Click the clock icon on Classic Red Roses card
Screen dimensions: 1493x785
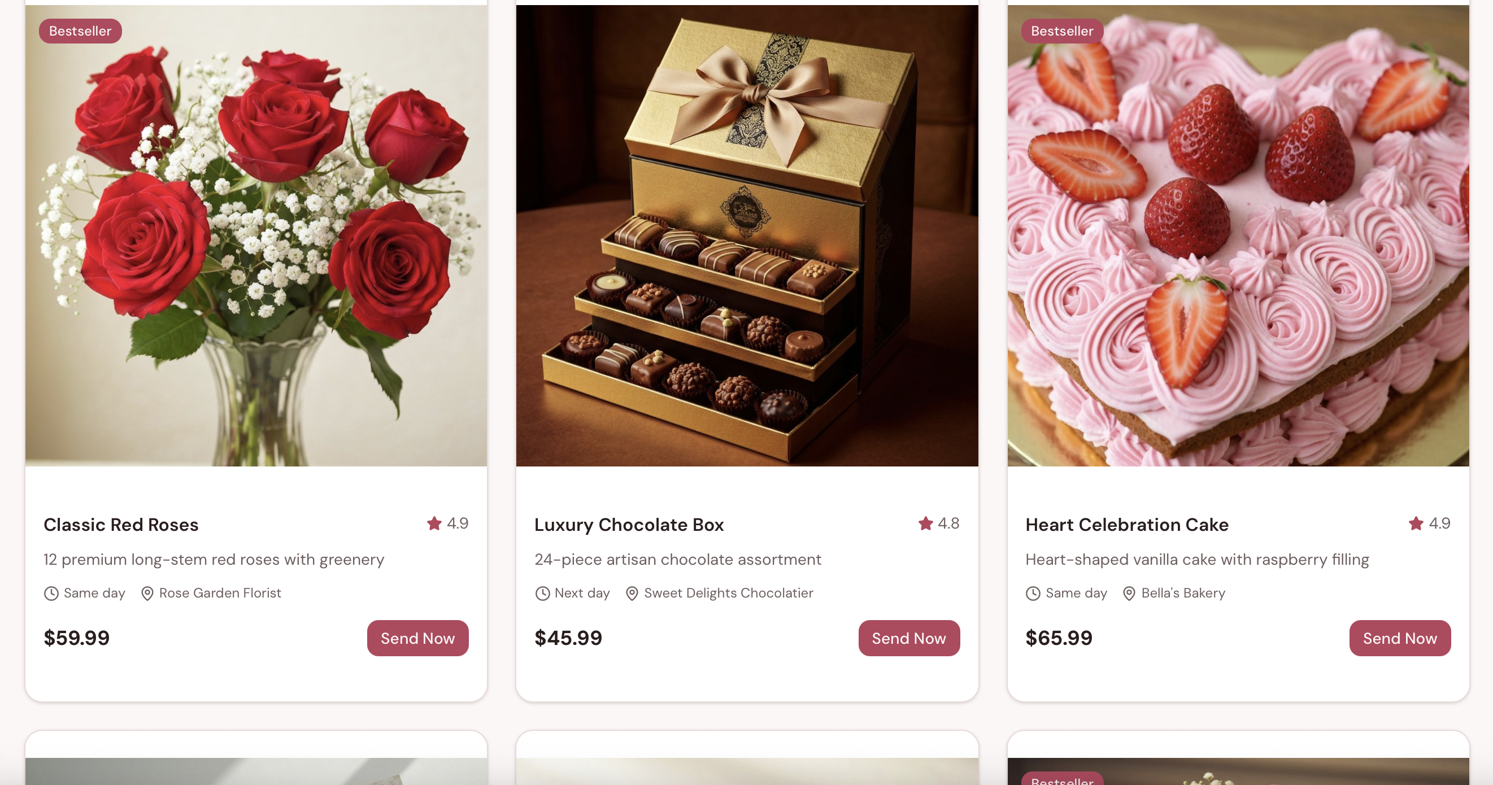click(51, 594)
